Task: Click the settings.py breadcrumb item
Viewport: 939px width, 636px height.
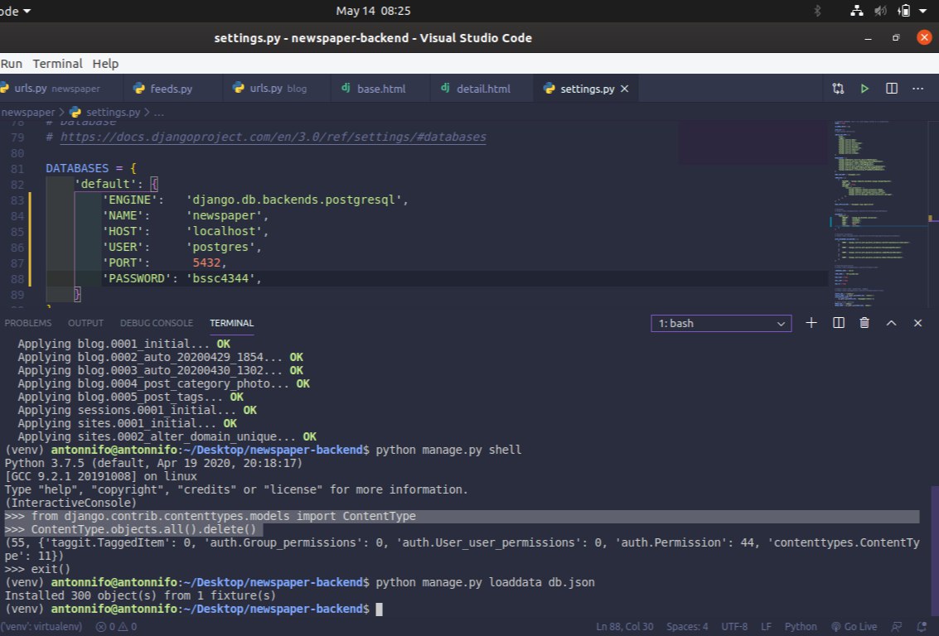Action: (x=113, y=112)
